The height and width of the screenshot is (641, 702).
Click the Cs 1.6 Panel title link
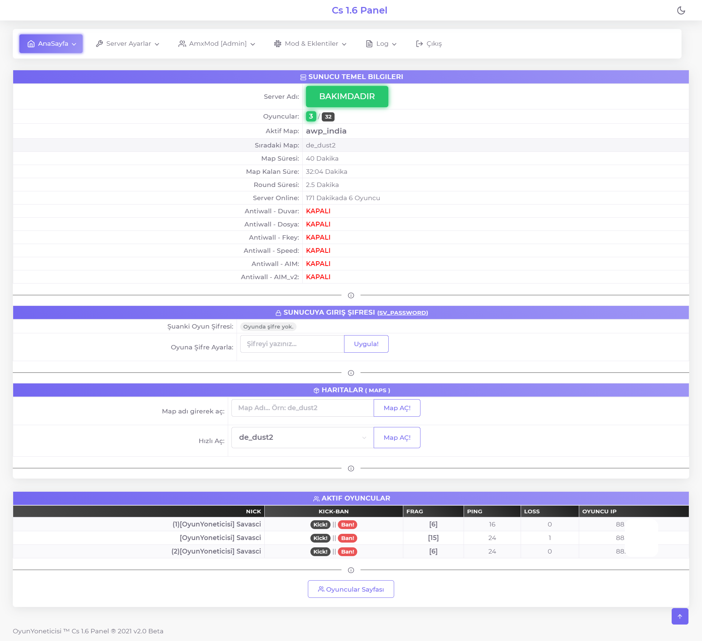click(359, 10)
